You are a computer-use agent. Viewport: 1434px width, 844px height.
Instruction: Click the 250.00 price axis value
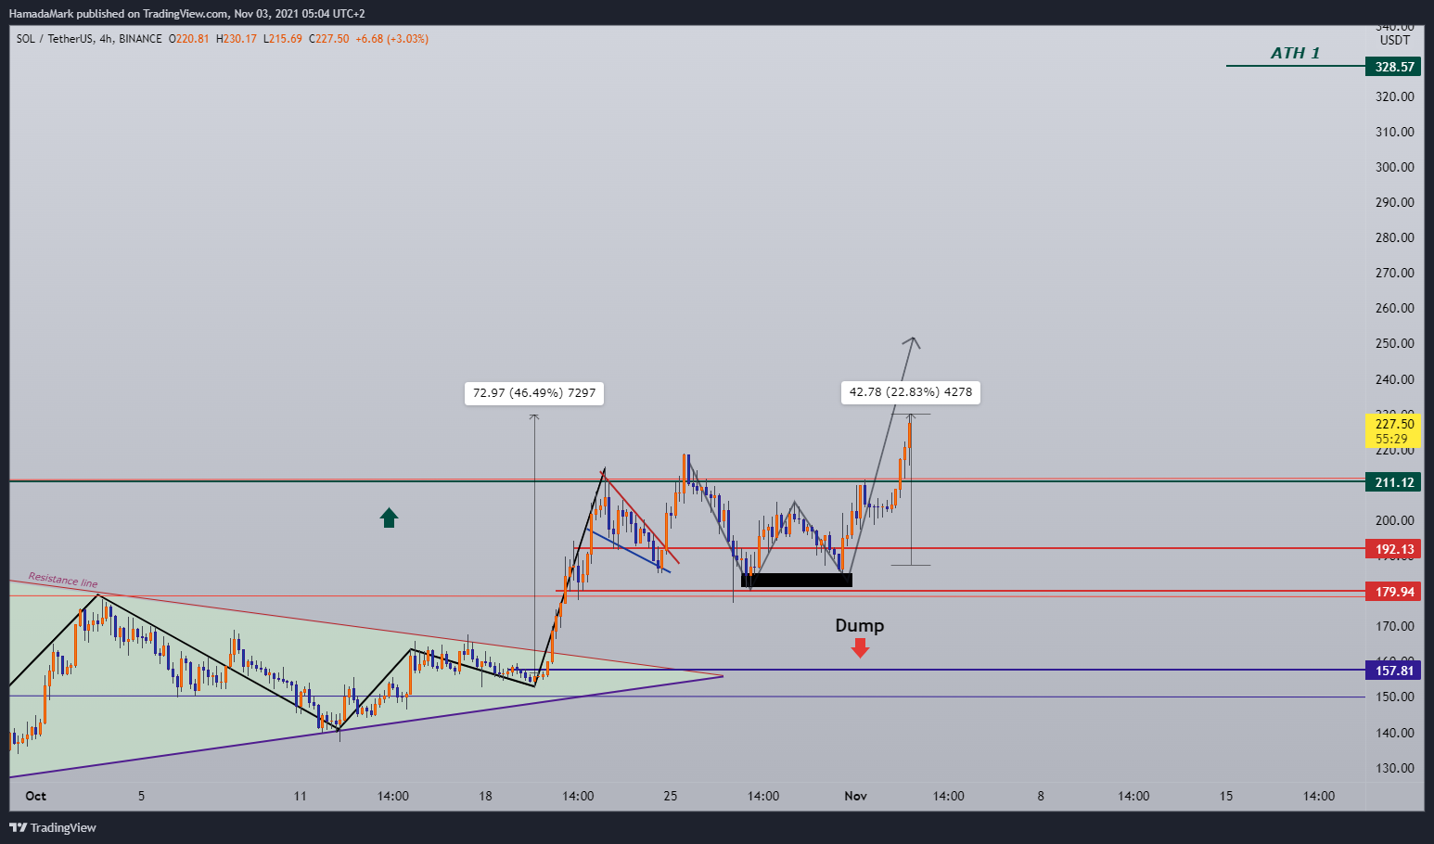click(x=1394, y=343)
